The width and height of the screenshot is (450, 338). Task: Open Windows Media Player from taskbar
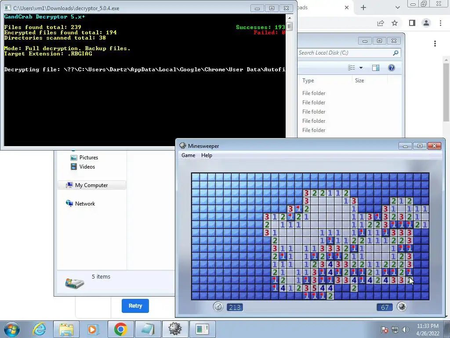93,329
